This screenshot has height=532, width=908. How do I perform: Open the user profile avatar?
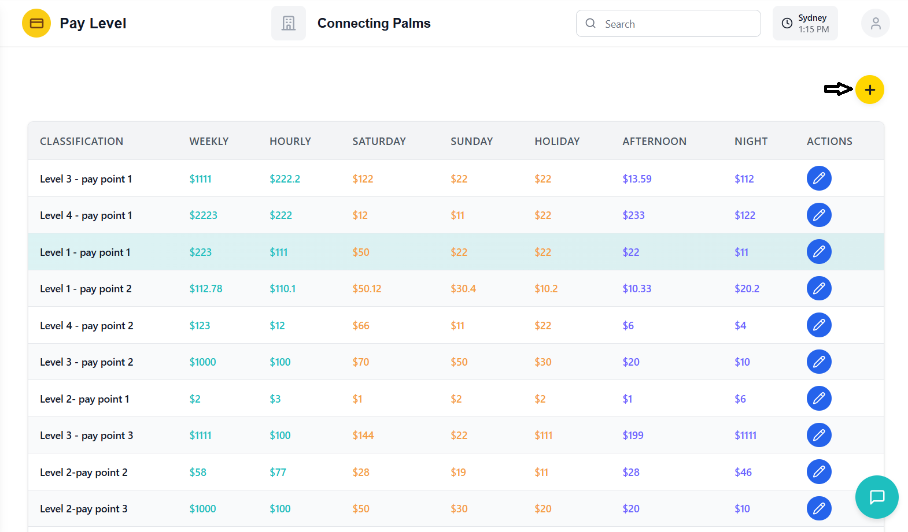pyautogui.click(x=875, y=24)
